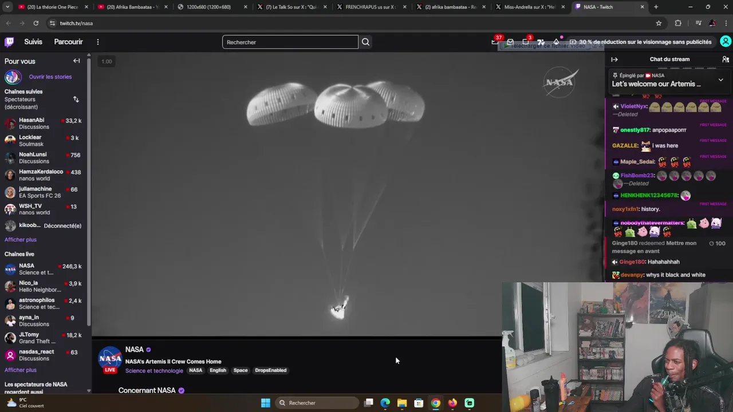Open Firefox from the taskbar
This screenshot has width=733, height=412.
[x=452, y=403]
